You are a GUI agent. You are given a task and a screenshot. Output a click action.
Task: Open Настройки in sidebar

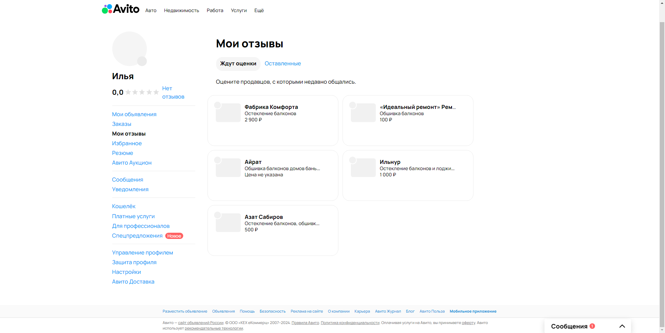click(x=126, y=272)
